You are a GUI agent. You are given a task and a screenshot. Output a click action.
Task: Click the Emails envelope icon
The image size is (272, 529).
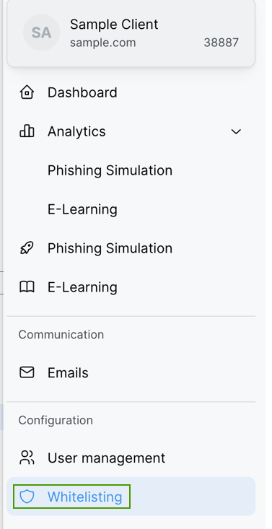click(x=27, y=372)
